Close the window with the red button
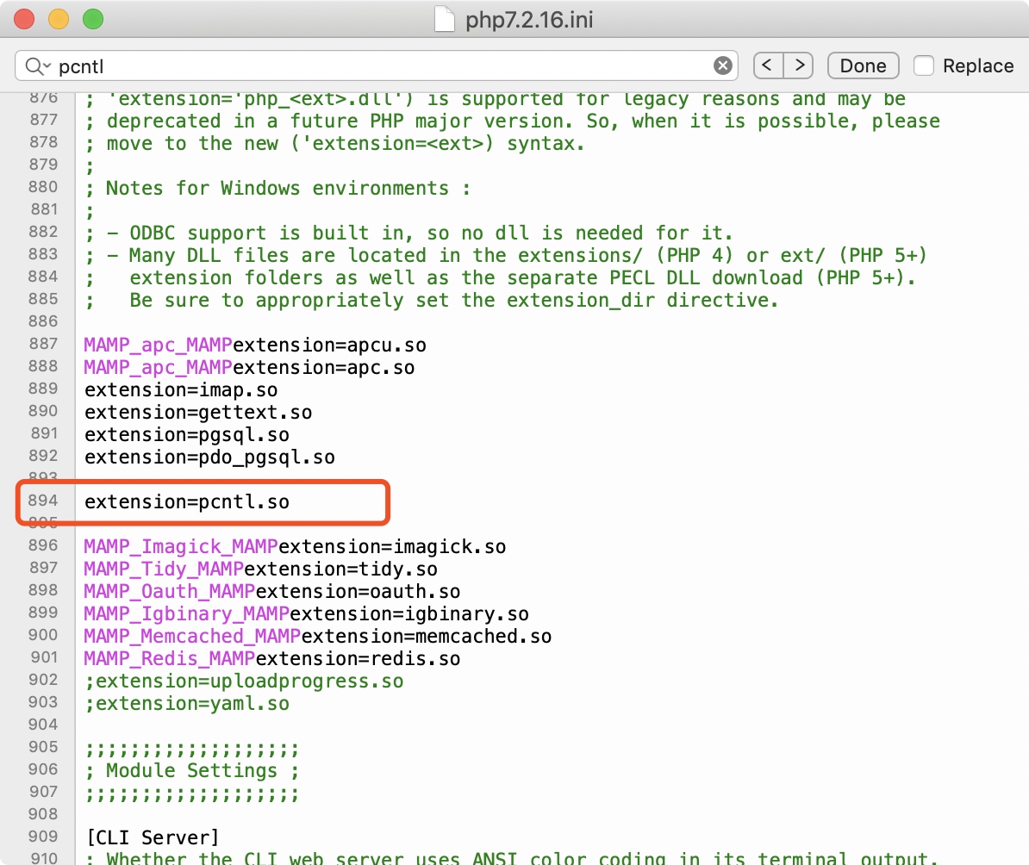This screenshot has width=1029, height=865. [x=24, y=19]
